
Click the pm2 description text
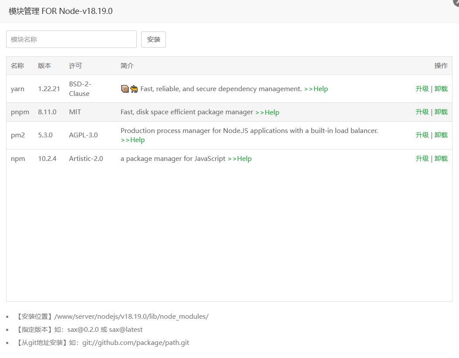(249, 131)
